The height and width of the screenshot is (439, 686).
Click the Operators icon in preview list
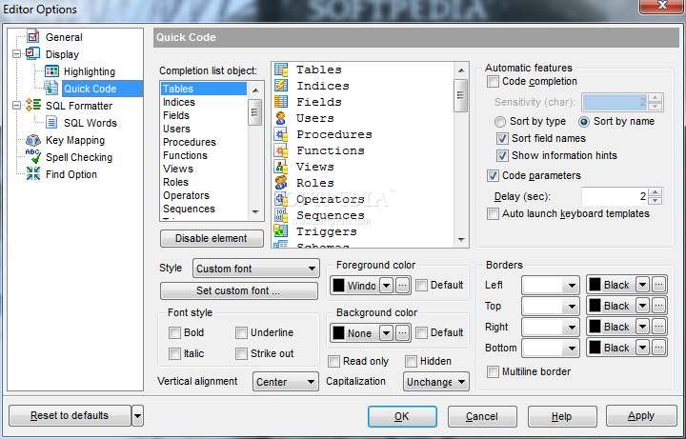[x=281, y=199]
